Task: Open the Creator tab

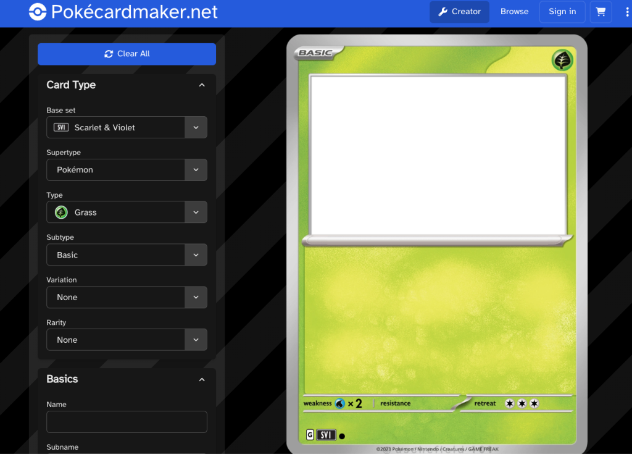Action: (459, 12)
